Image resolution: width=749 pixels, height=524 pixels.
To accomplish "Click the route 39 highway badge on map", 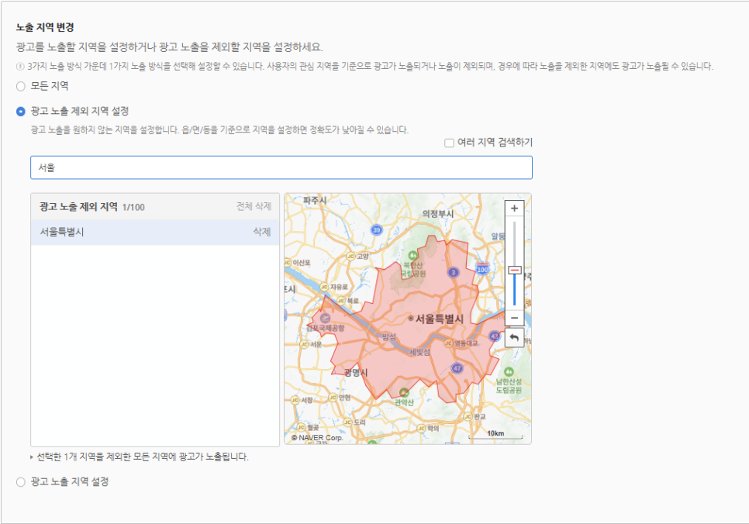I will [x=377, y=229].
